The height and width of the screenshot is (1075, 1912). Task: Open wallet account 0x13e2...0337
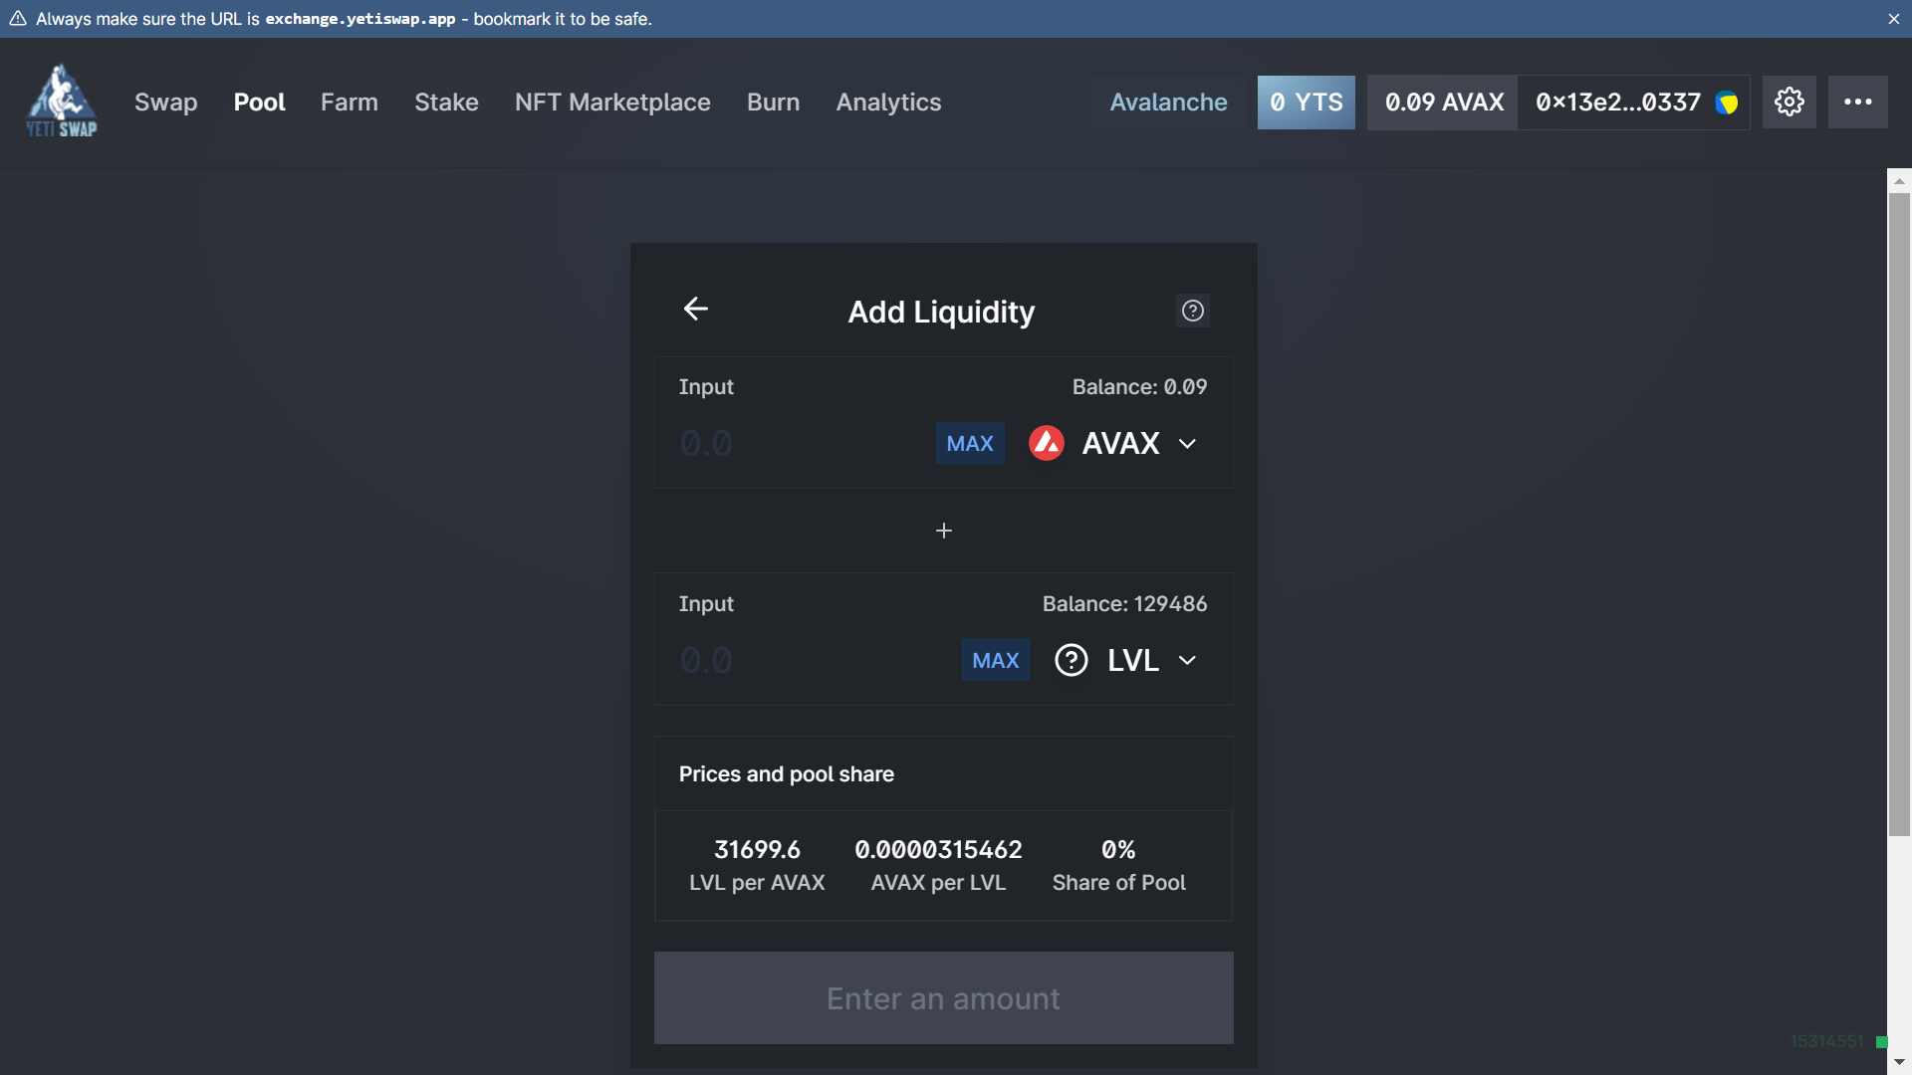pyautogui.click(x=1634, y=103)
